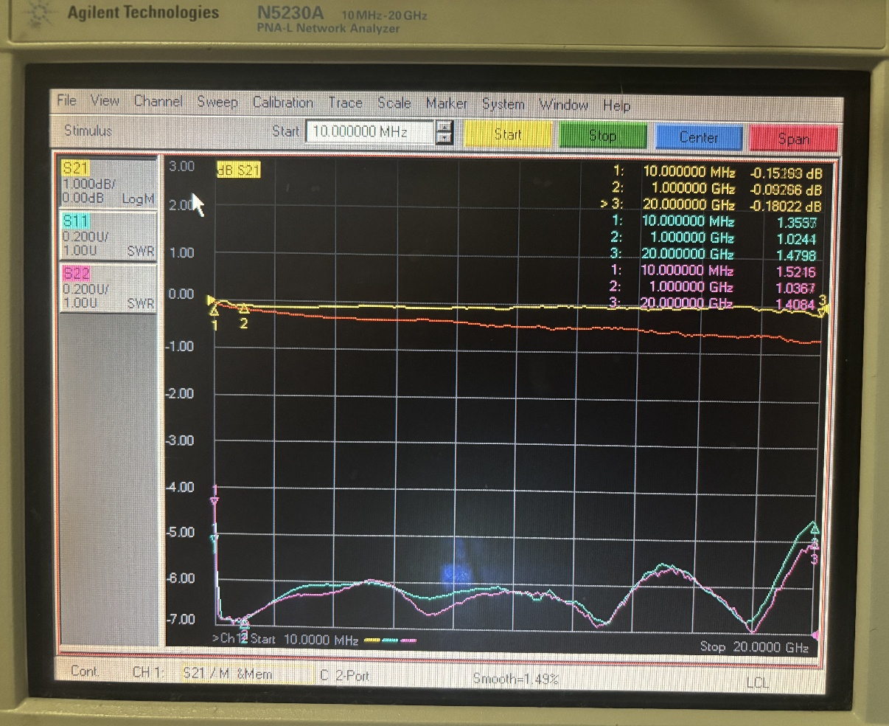Open the Calibration menu
Screen dimensions: 889x726
pyautogui.click(x=282, y=103)
